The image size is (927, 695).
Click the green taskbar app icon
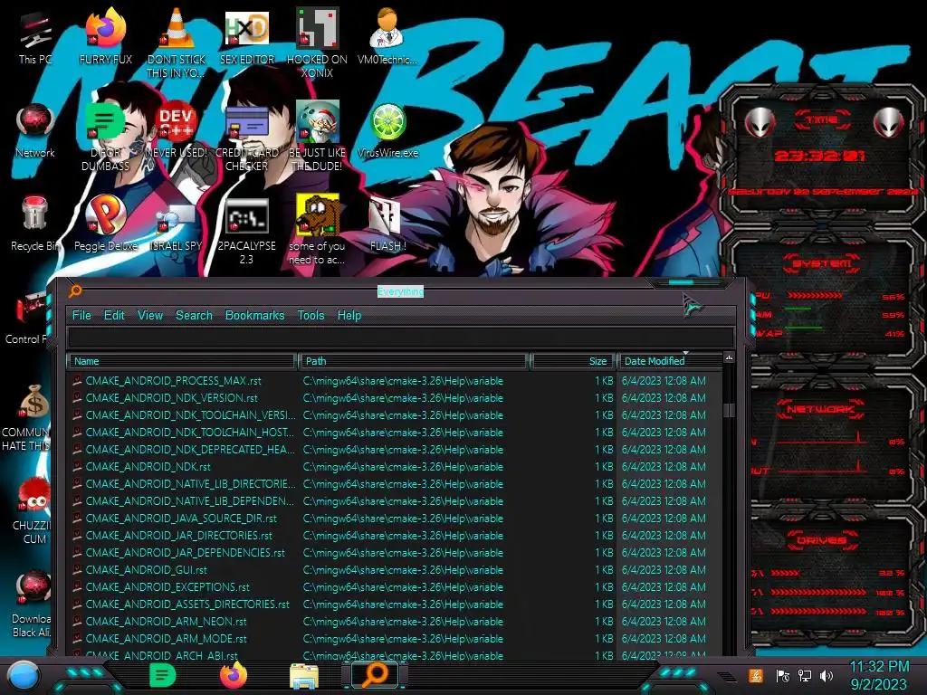click(x=163, y=675)
